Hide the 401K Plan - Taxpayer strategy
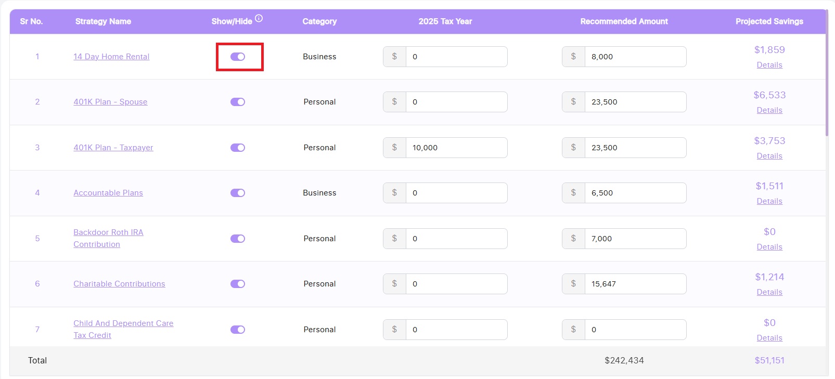 point(238,148)
